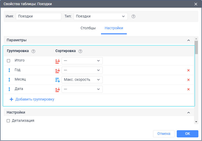This screenshot has width=202, height=141.
Task: Switch to the Столбцы tab
Action: pos(88,28)
